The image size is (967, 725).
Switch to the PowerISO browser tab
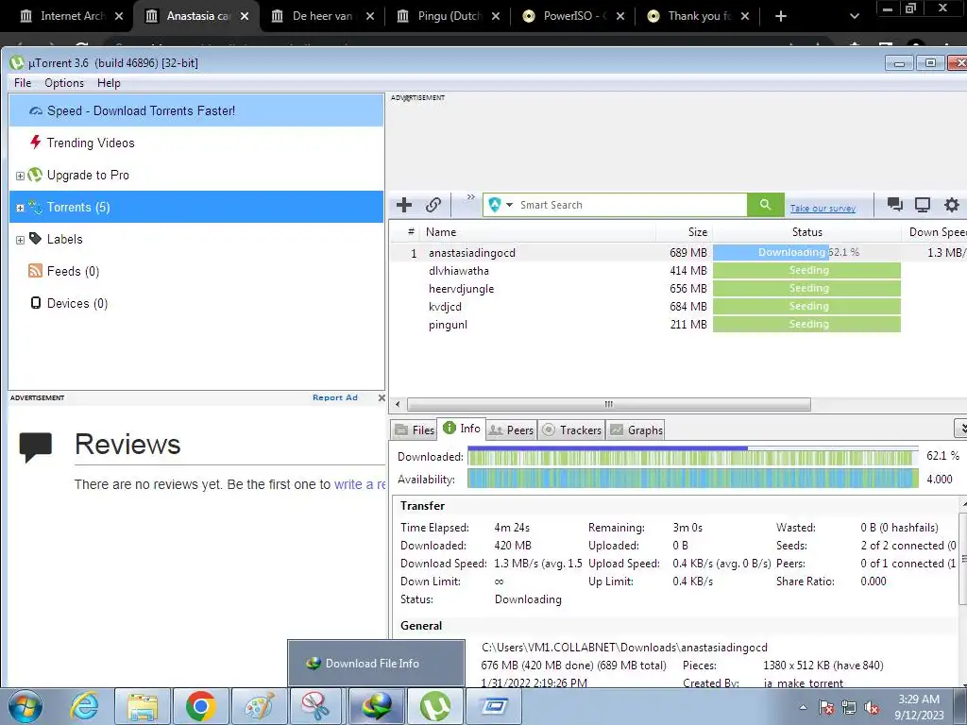(573, 16)
